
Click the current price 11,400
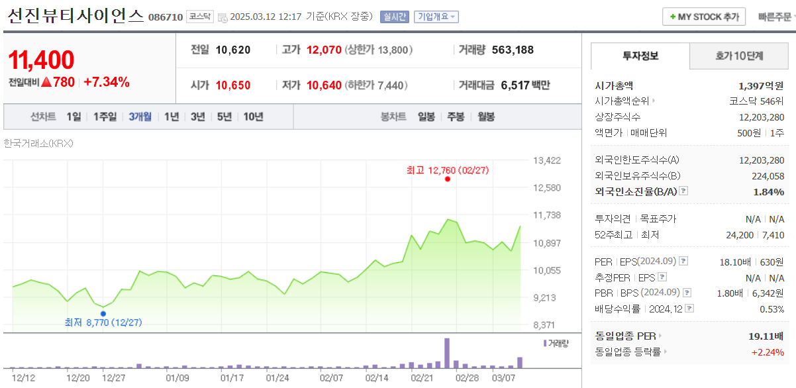pos(41,60)
